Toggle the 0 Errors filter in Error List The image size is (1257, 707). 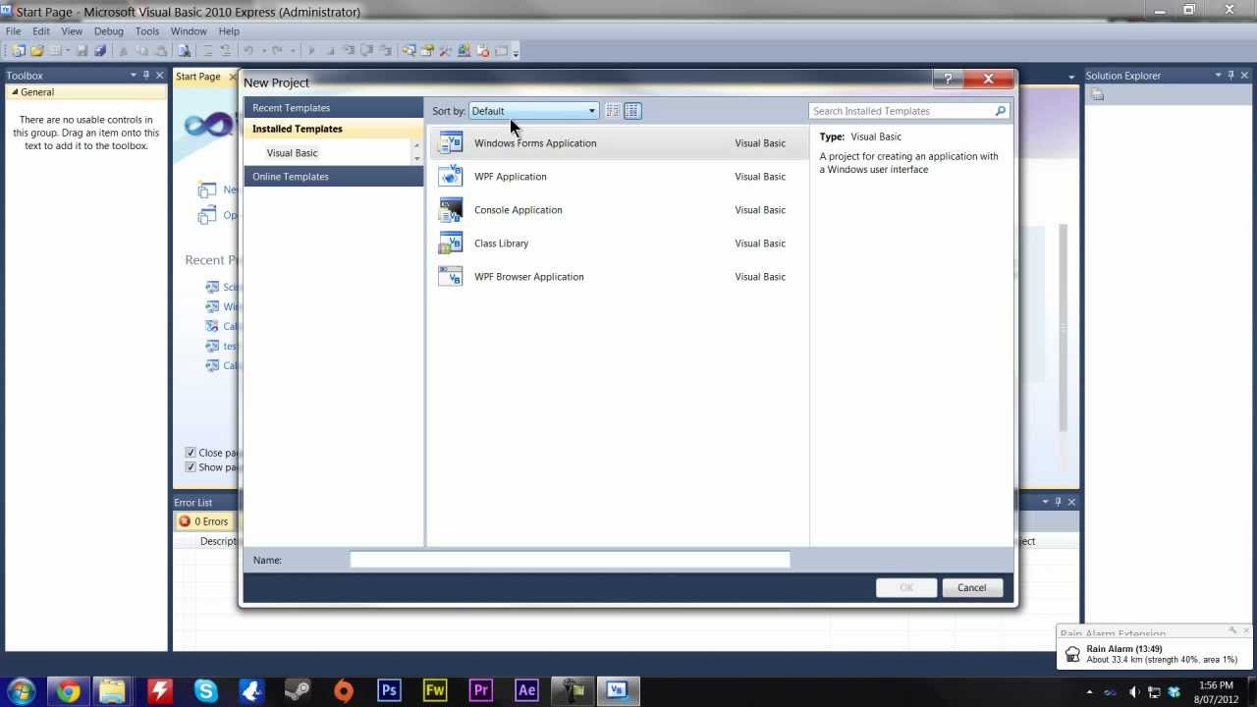(204, 521)
